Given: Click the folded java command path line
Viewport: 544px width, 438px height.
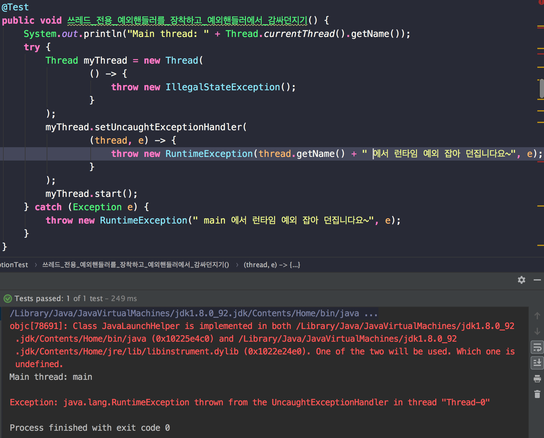Looking at the screenshot, I should tap(194, 313).
